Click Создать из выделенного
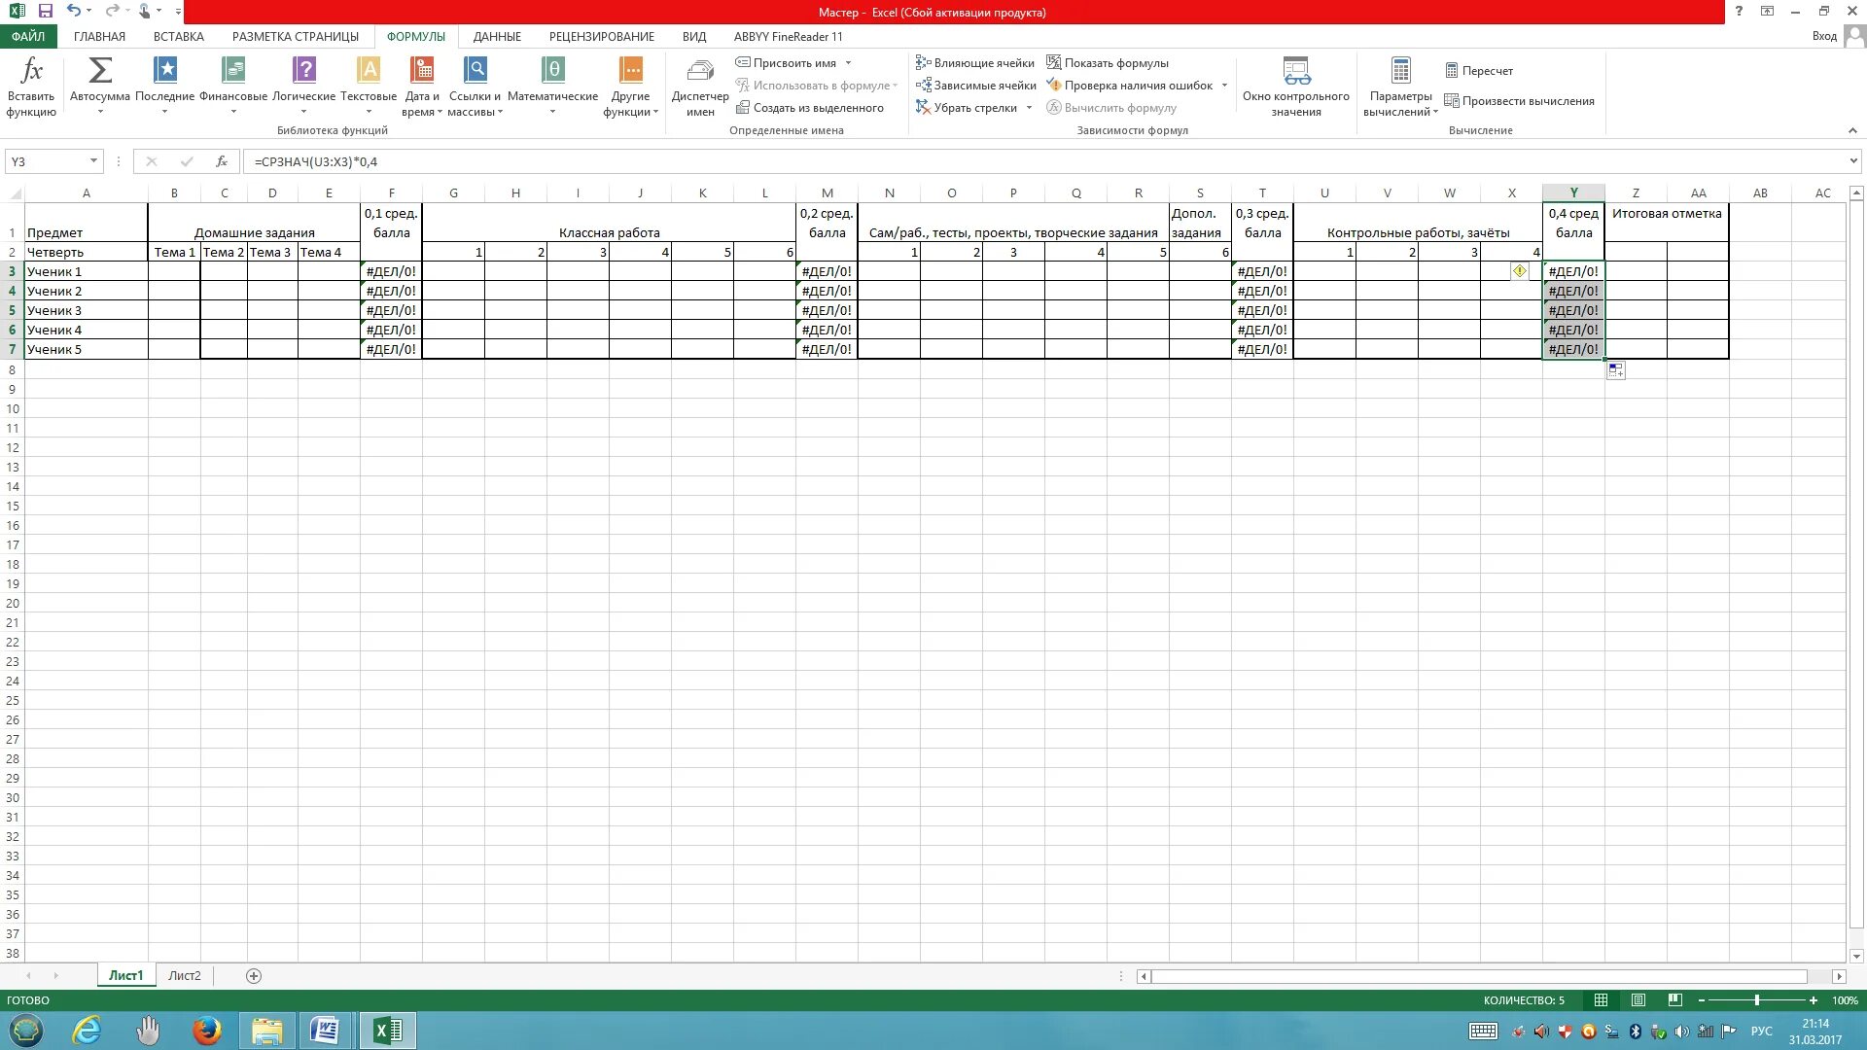The height and width of the screenshot is (1050, 1867). (810, 108)
